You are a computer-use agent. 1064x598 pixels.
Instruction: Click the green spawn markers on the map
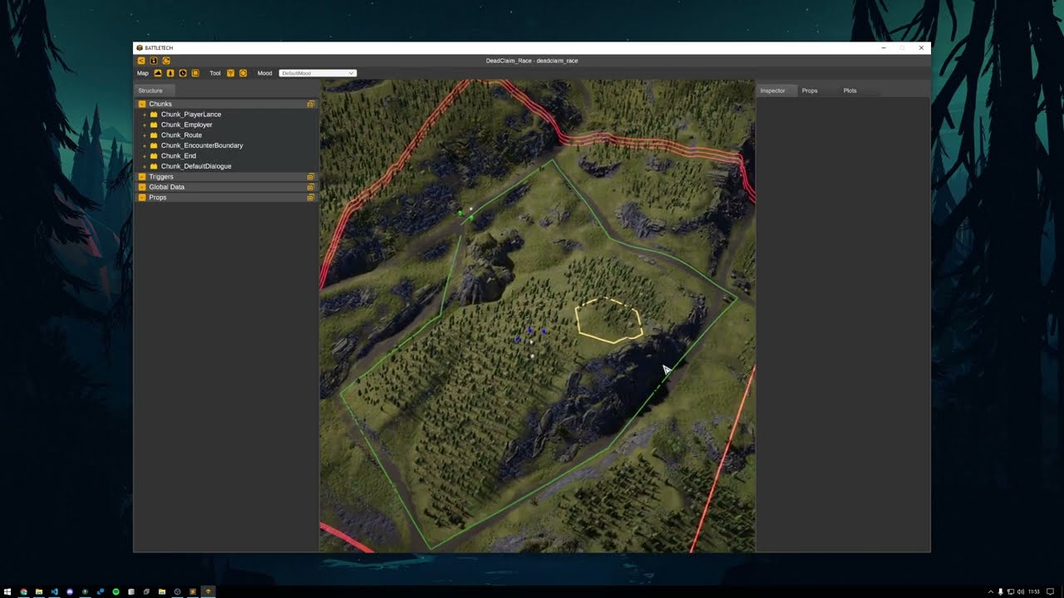point(465,216)
